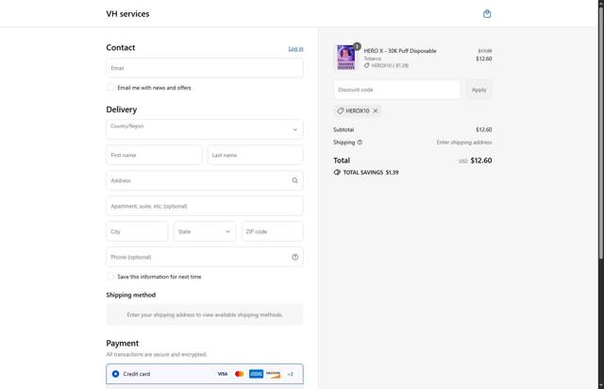Click the Visa card icon
Screen dimensions: 604x389
223,374
